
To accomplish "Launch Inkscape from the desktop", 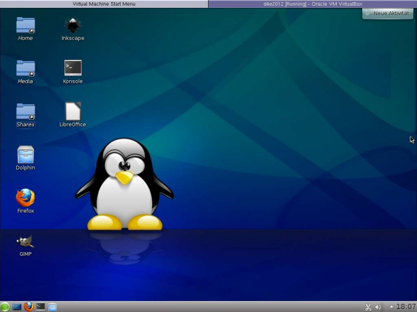I will point(73,29).
